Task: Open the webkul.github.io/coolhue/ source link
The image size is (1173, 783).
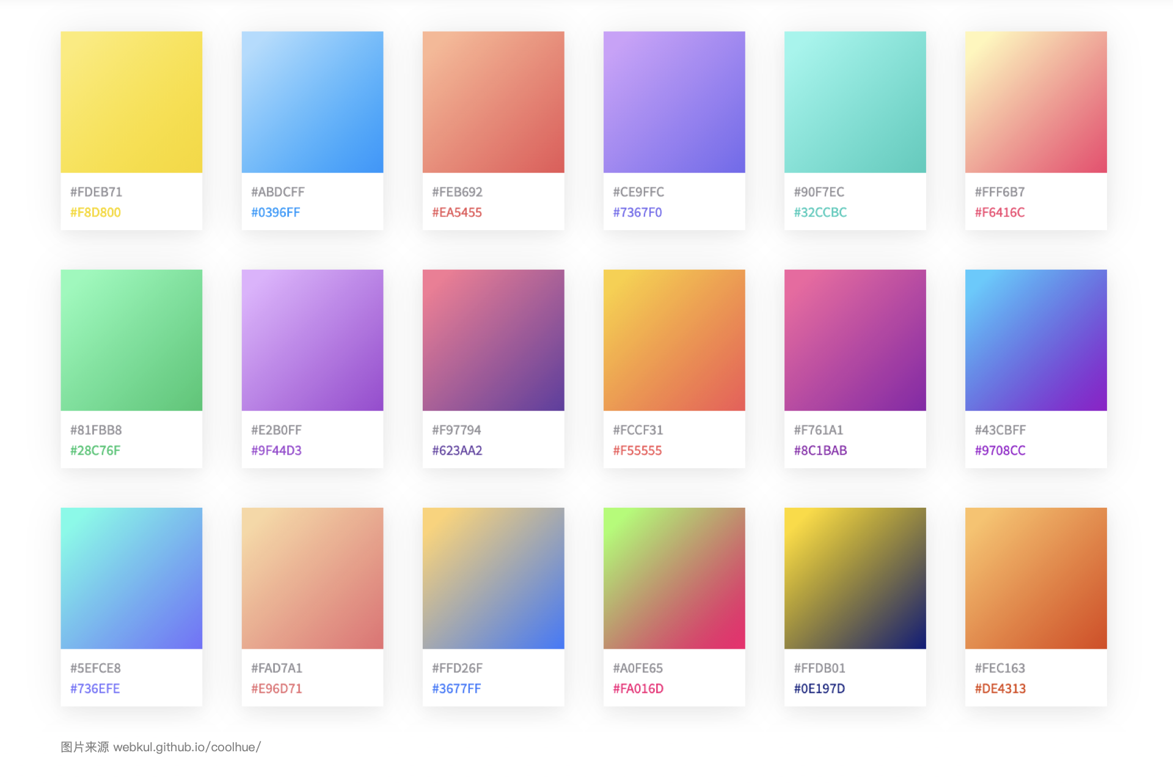Action: (x=187, y=747)
